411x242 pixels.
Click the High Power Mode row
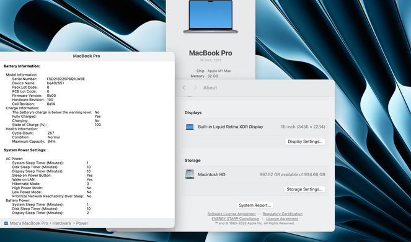tap(51, 188)
